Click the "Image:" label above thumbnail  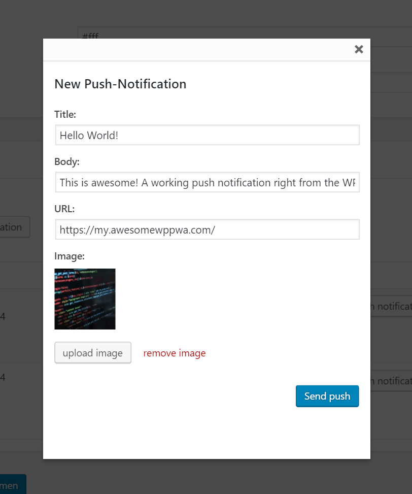[x=70, y=256]
